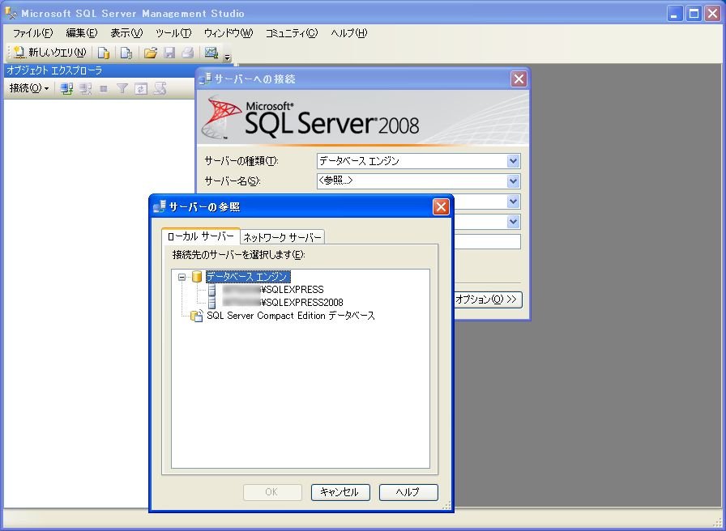The width and height of the screenshot is (726, 531).
Task: Click the Management Studio title bar icon
Action: click(x=11, y=13)
